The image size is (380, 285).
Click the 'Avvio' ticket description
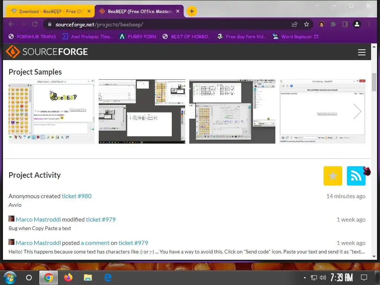click(x=15, y=205)
